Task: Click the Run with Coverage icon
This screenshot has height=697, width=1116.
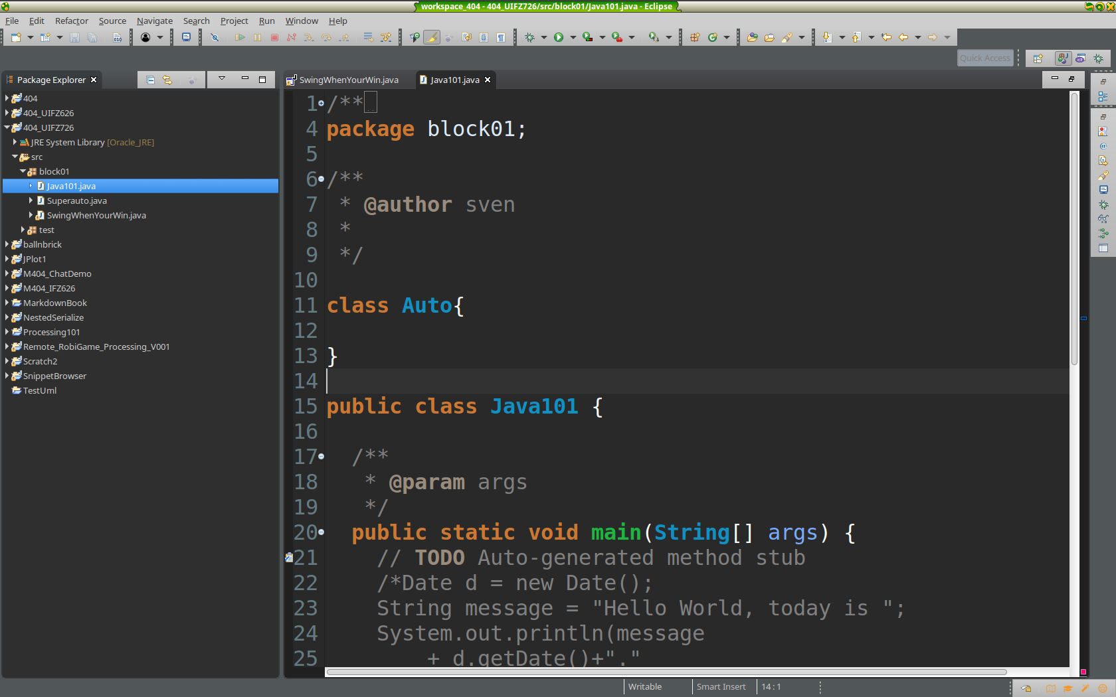Action: coord(587,38)
